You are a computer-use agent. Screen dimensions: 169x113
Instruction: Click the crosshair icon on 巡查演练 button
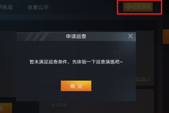point(128,7)
